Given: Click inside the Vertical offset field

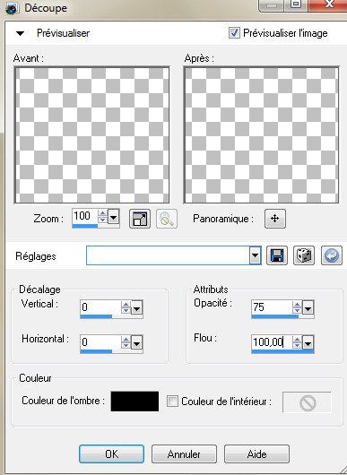Looking at the screenshot, I should (x=100, y=307).
